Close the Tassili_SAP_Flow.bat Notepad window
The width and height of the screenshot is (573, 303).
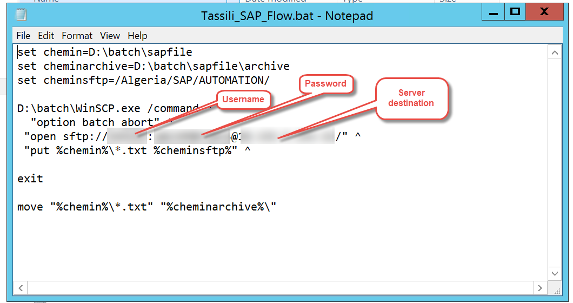click(544, 12)
